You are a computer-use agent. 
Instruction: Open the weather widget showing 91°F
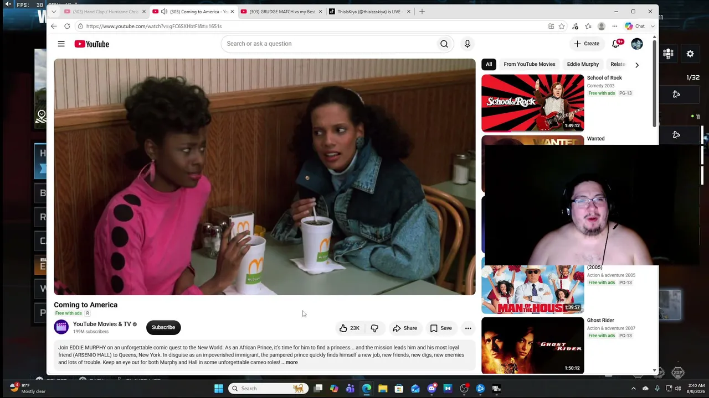tap(28, 388)
